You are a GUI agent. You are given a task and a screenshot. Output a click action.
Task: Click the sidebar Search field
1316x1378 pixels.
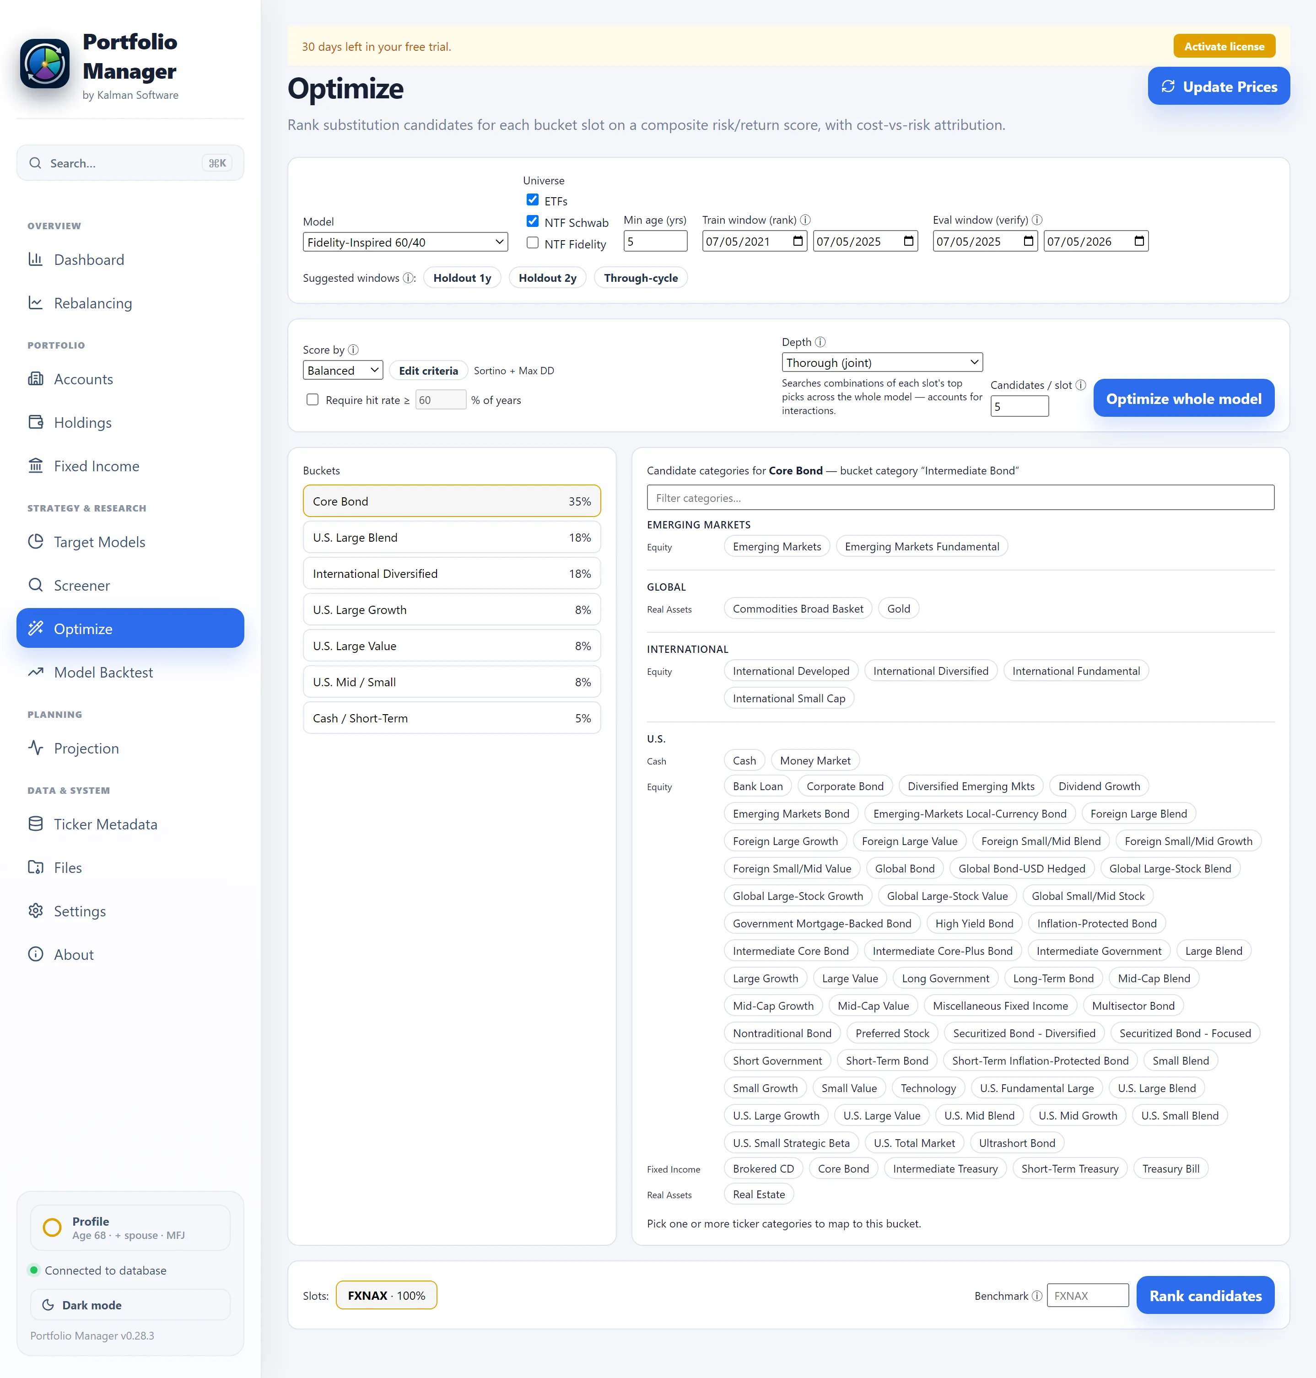point(130,163)
